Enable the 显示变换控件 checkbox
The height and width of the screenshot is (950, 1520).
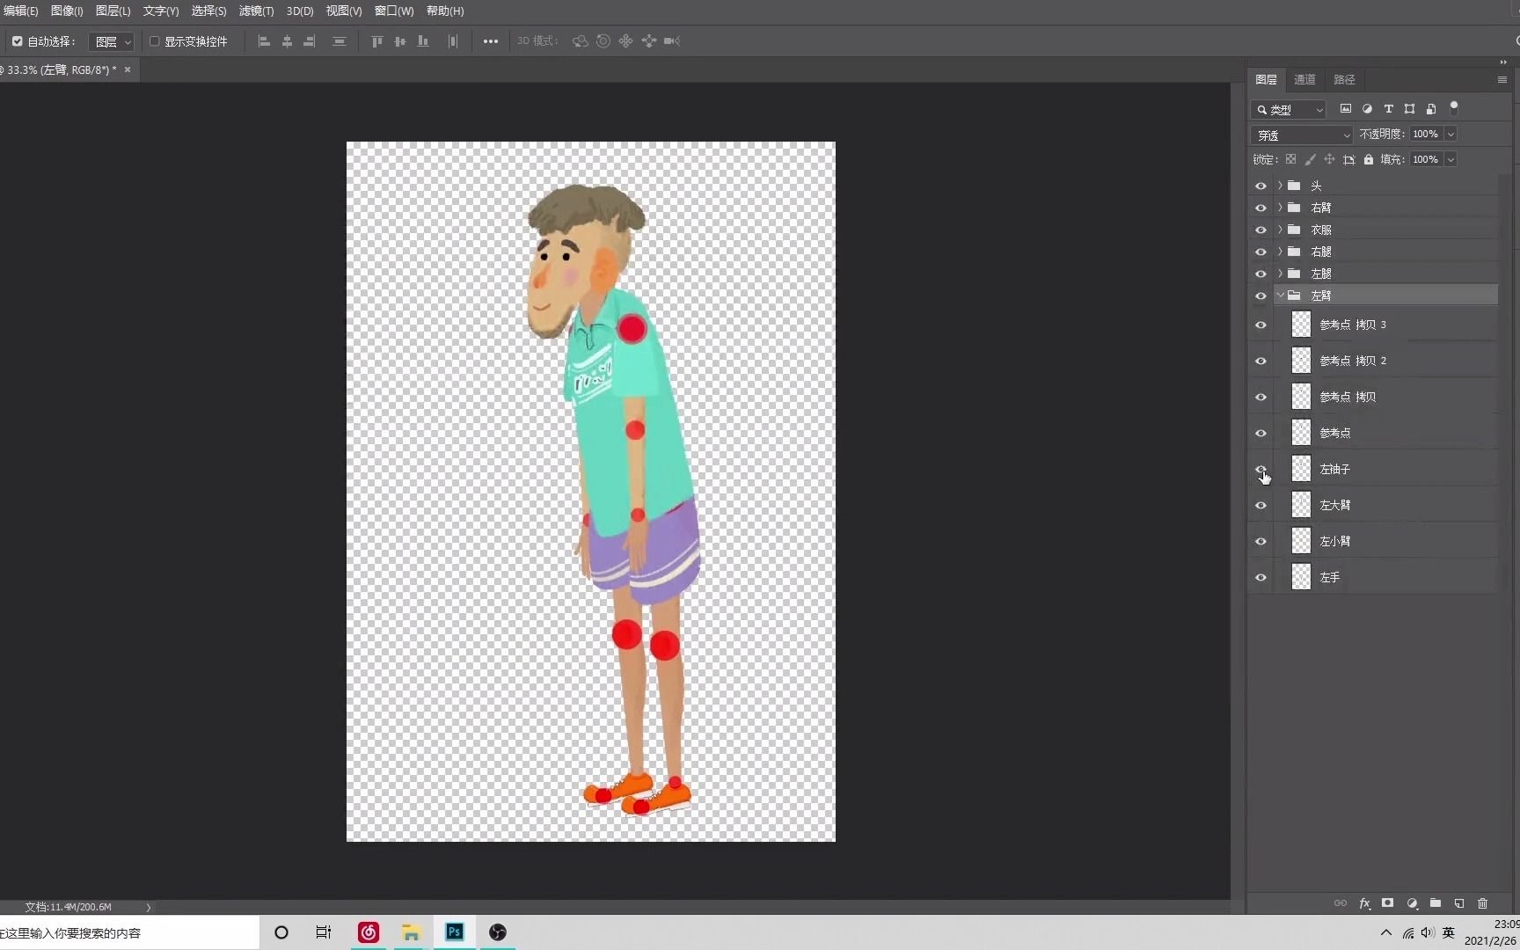(155, 41)
